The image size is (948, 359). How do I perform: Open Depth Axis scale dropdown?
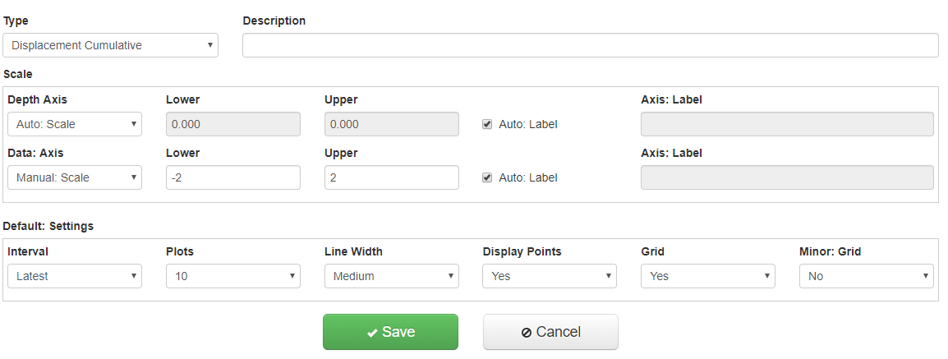point(75,124)
